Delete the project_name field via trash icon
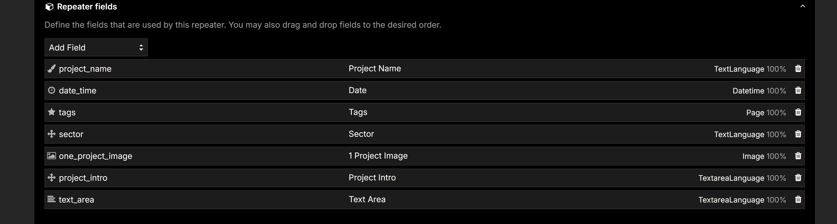This screenshot has height=224, width=837. [798, 69]
